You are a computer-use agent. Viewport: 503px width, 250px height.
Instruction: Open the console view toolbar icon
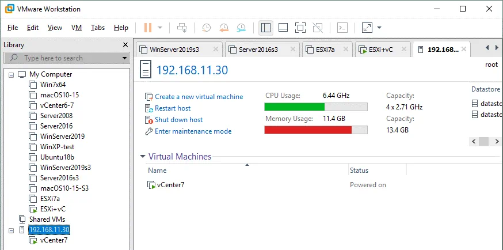[x=342, y=28]
